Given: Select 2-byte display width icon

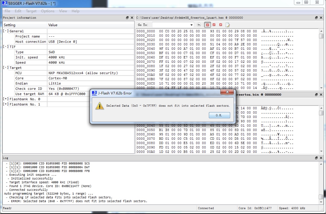Looking at the screenshot, I should pos(214,25).
